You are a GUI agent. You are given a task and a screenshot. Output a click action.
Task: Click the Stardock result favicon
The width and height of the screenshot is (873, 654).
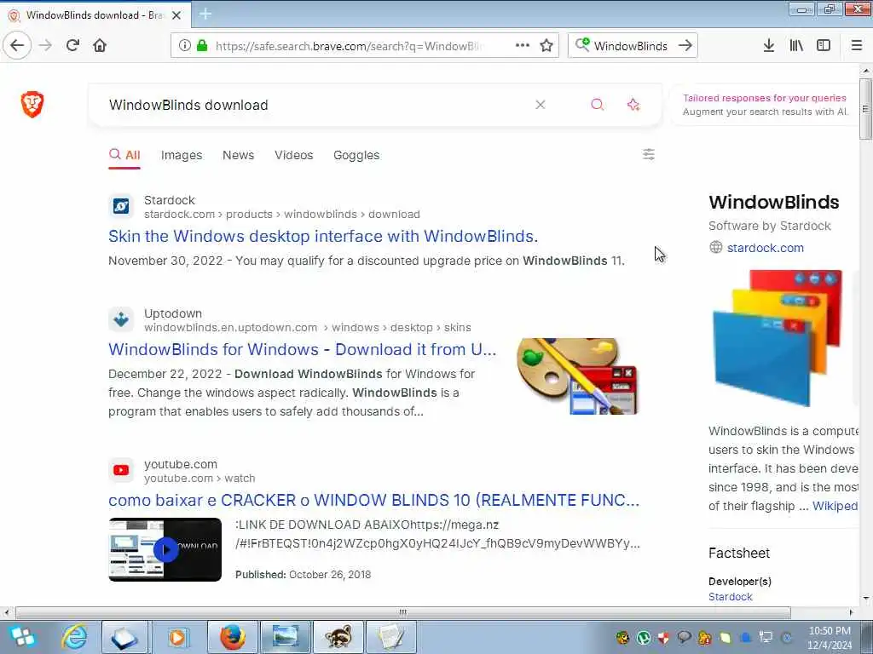(x=121, y=207)
